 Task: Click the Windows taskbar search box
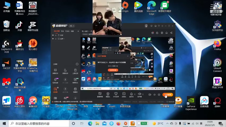click(x=39, y=124)
